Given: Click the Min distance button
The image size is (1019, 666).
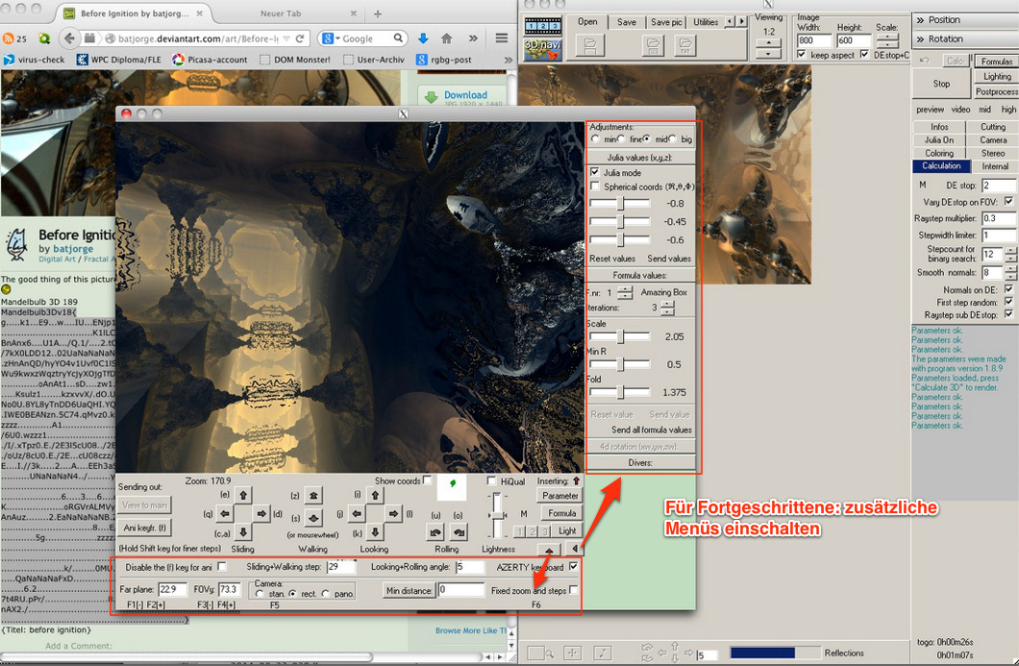Looking at the screenshot, I should click(409, 591).
